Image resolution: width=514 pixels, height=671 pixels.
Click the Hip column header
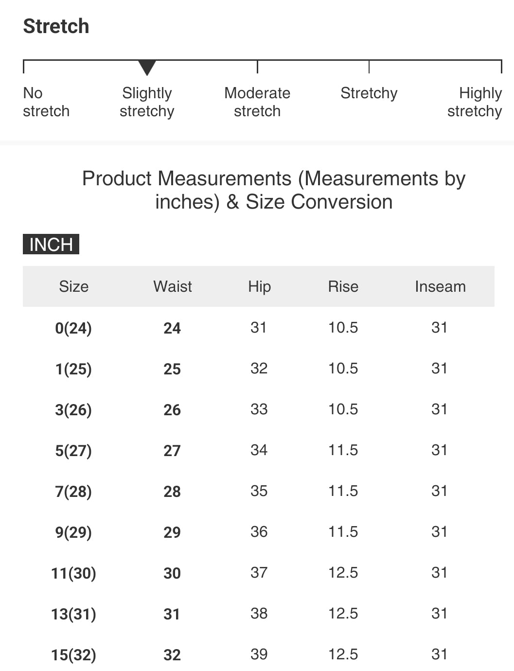click(x=259, y=286)
